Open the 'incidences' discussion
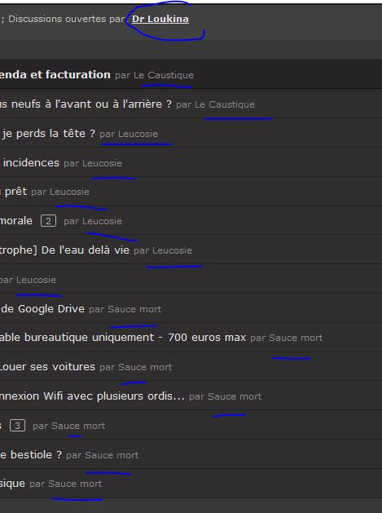382x513 pixels. click(31, 162)
